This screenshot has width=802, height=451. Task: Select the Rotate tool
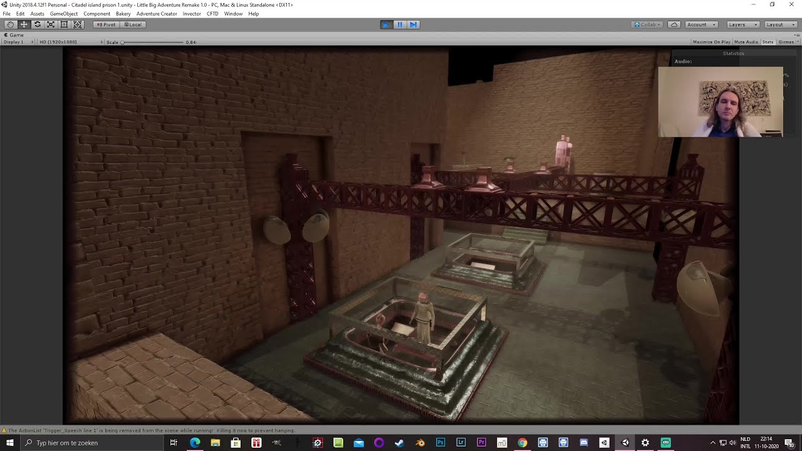coord(37,24)
